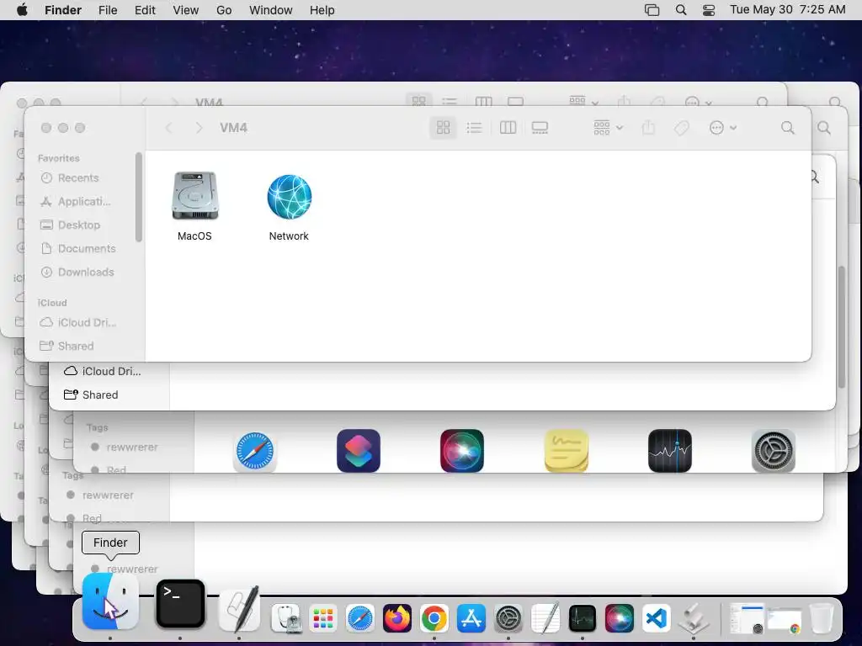Open Google Chrome from the Dock

(x=434, y=618)
